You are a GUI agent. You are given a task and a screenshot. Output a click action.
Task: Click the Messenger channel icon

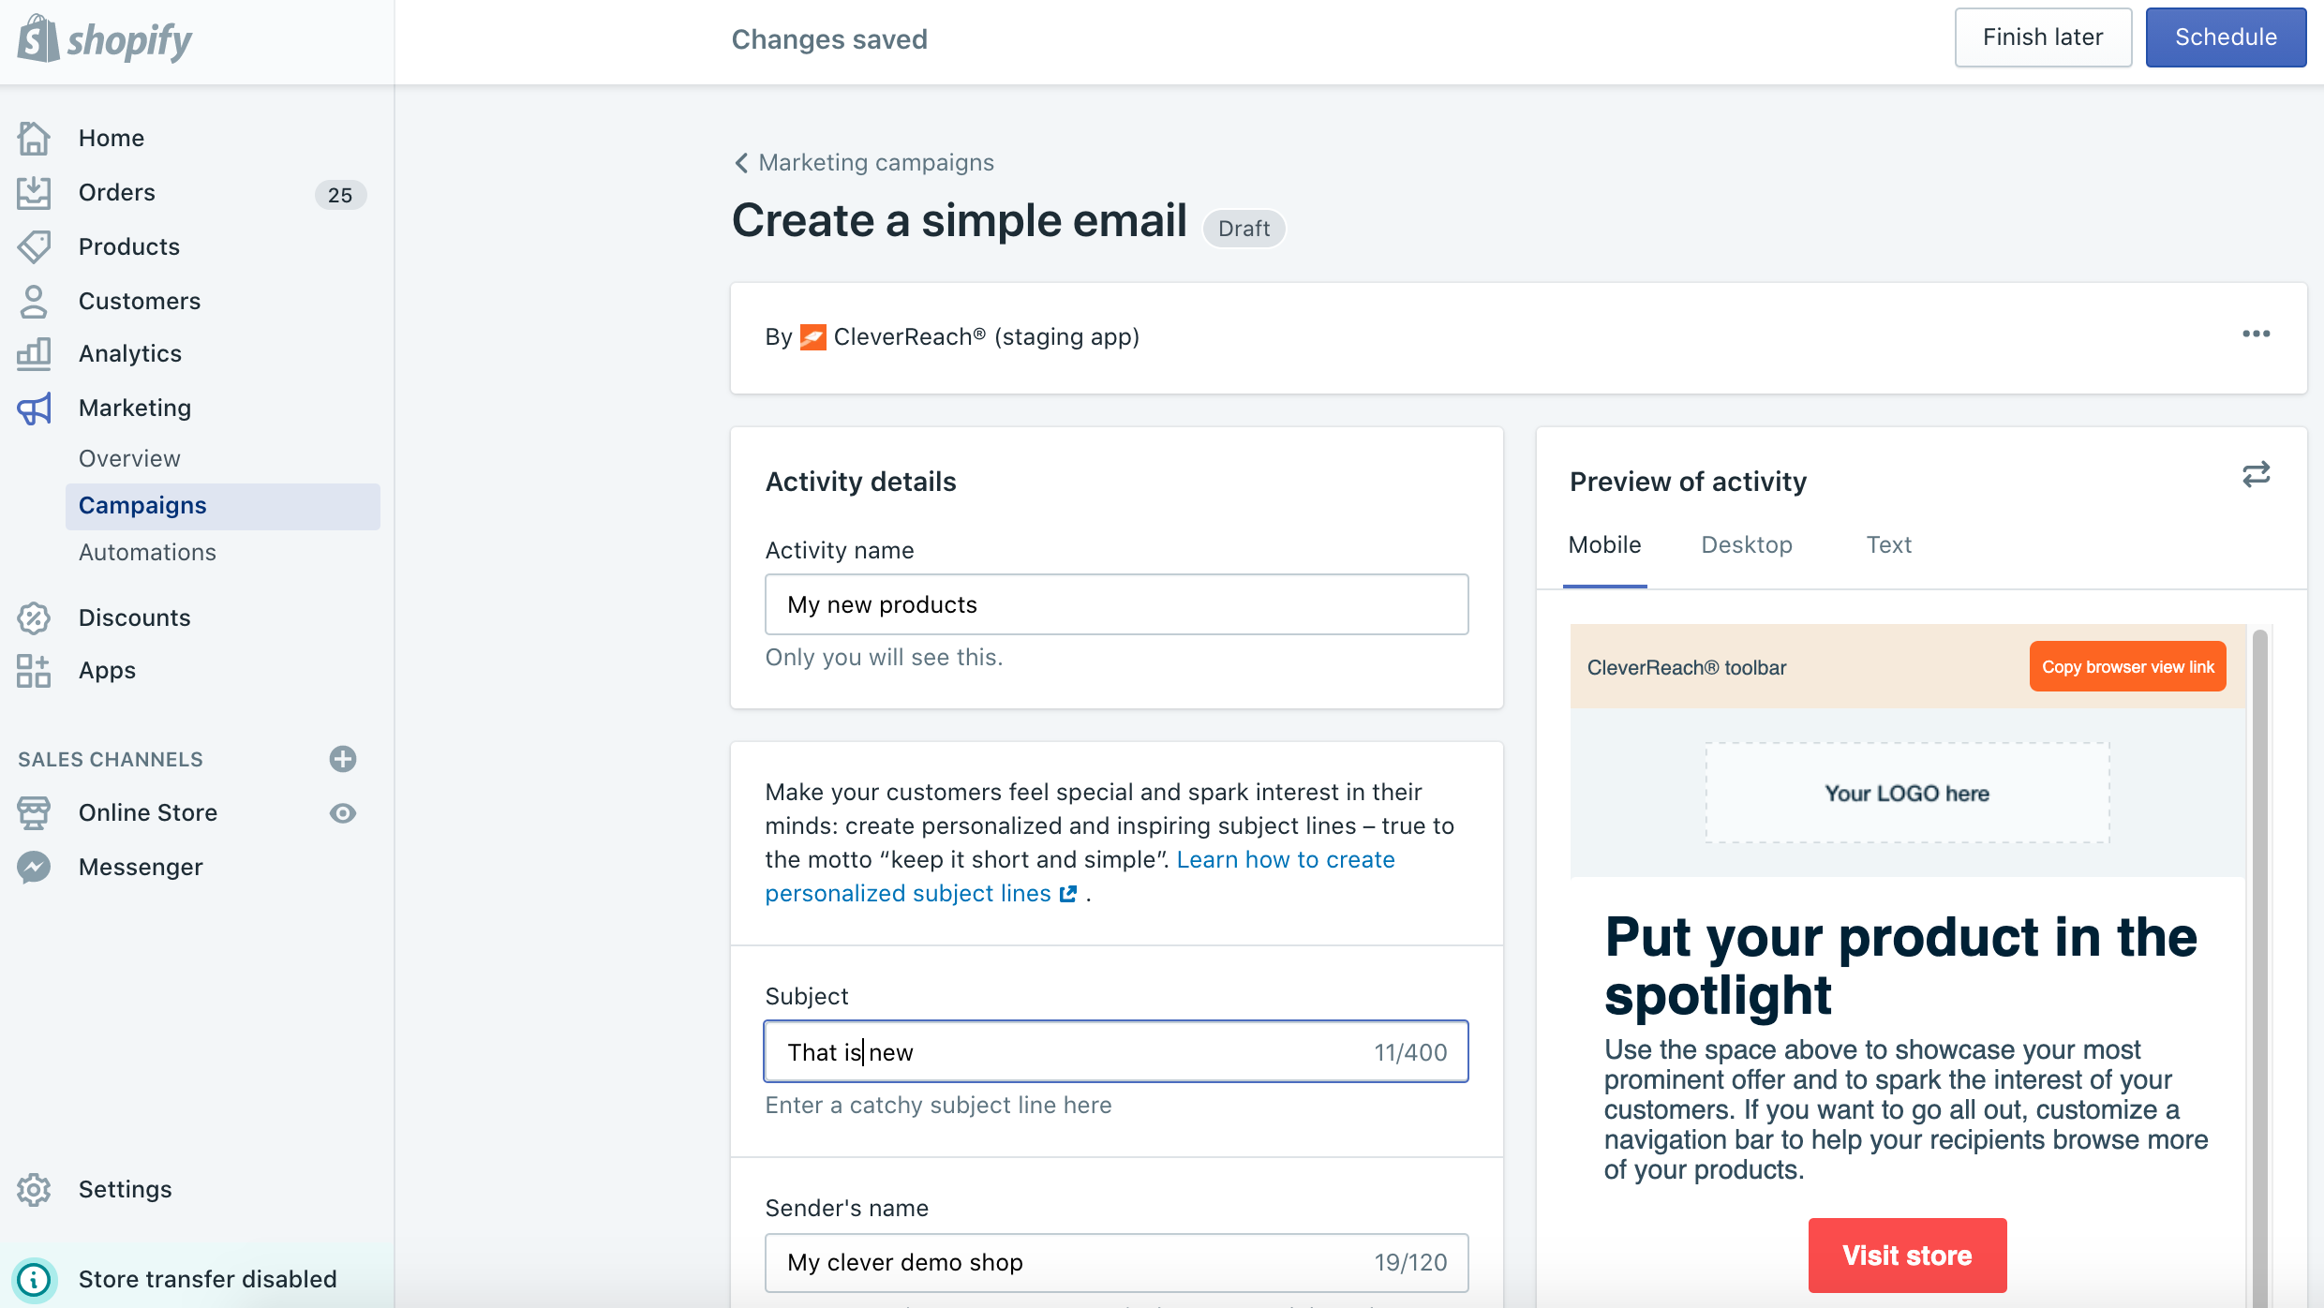tap(34, 868)
